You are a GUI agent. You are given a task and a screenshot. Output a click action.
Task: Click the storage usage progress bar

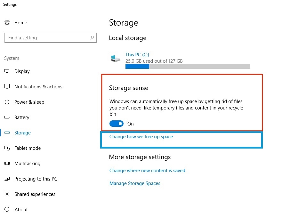click(x=187, y=66)
